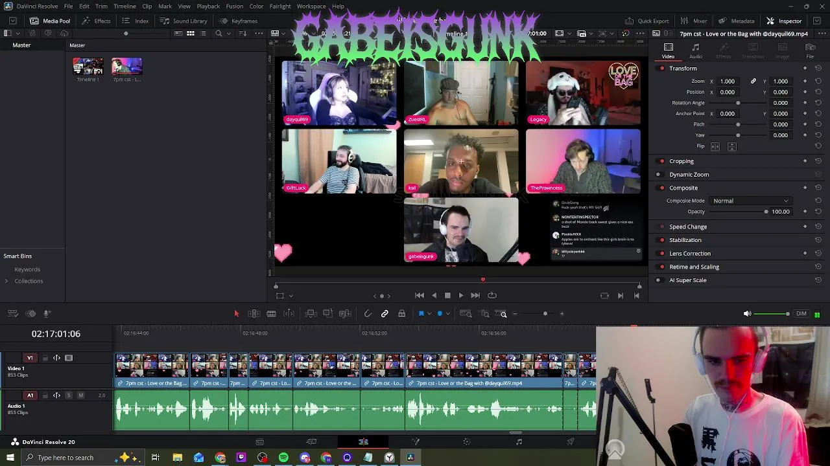Open the Composite Mode Normal dropdown

click(750, 201)
